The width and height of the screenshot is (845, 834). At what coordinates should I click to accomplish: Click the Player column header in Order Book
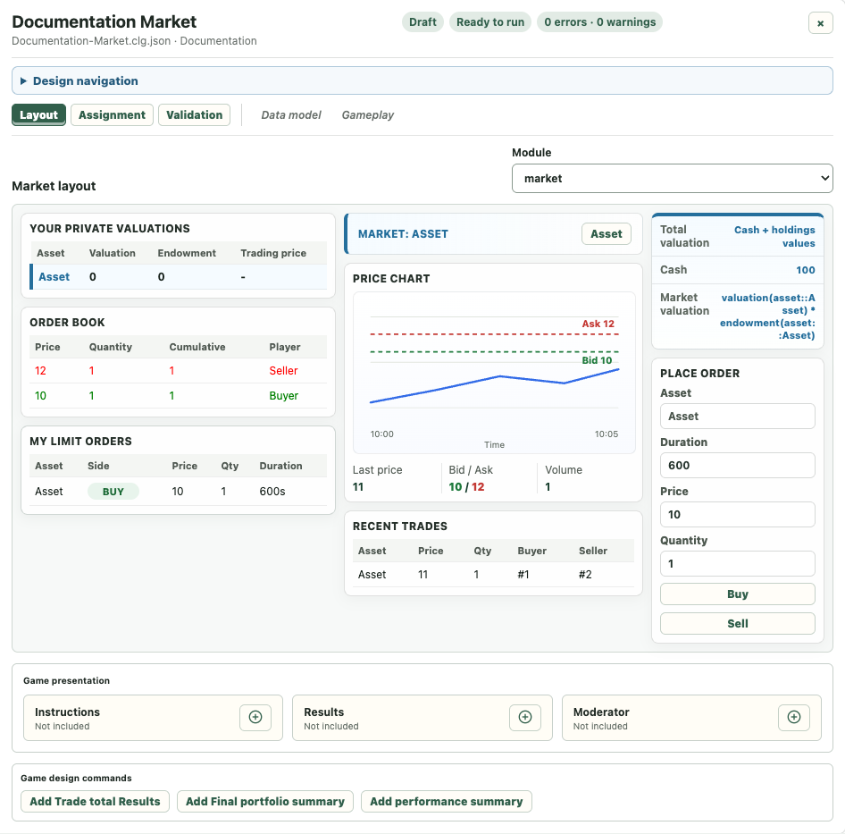285,347
